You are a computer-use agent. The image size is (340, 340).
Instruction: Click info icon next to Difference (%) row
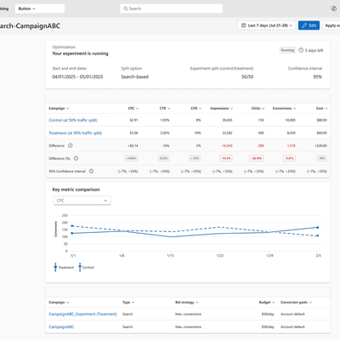[x=76, y=158]
